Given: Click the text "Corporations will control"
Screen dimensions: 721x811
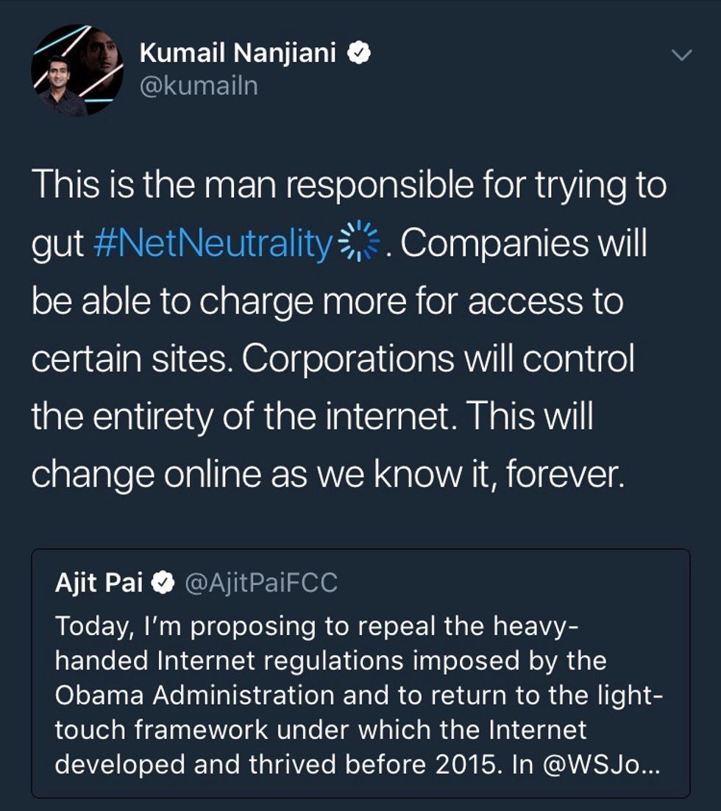Looking at the screenshot, I should [438, 359].
